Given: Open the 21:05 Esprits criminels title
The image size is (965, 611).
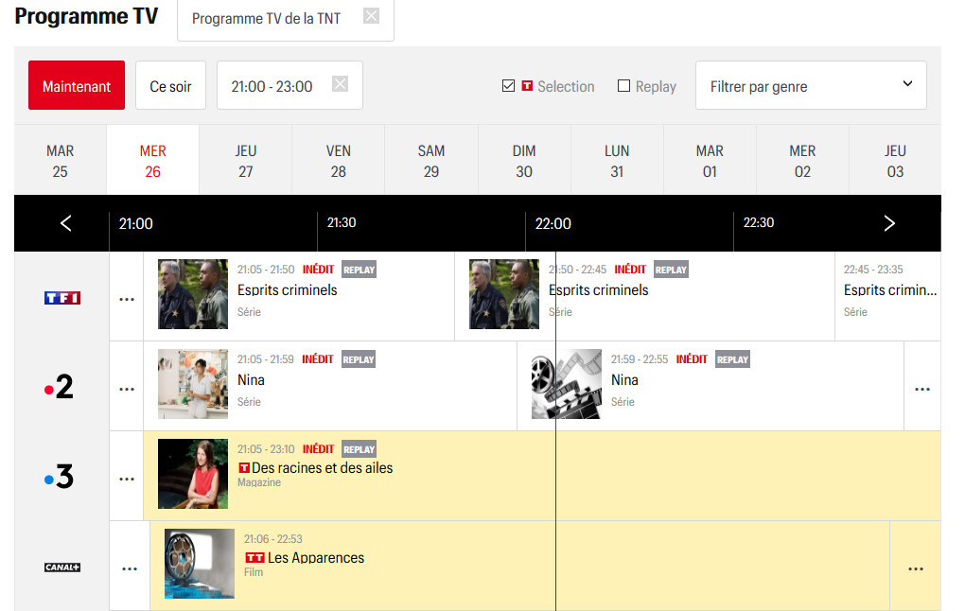Looking at the screenshot, I should coord(288,289).
